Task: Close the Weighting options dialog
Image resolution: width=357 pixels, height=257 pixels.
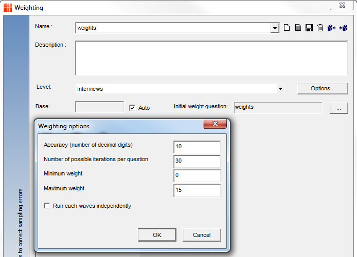Action: pos(215,124)
